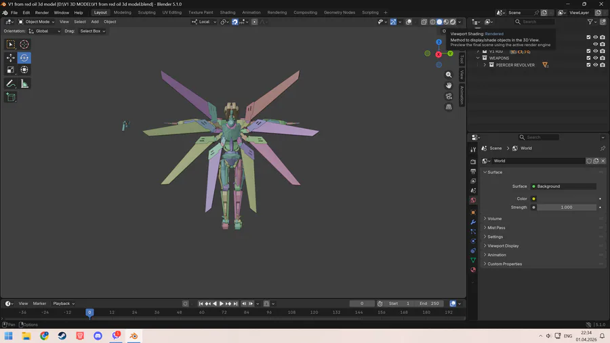Open the Tool properties tab
This screenshot has height=343, width=610.
coord(473,149)
